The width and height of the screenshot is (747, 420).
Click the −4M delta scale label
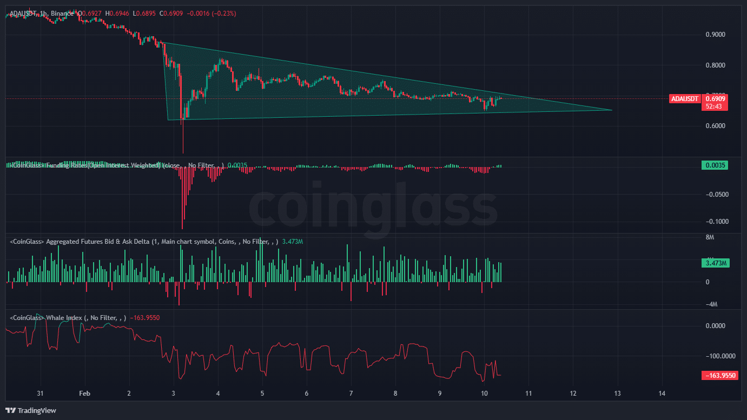pos(711,304)
